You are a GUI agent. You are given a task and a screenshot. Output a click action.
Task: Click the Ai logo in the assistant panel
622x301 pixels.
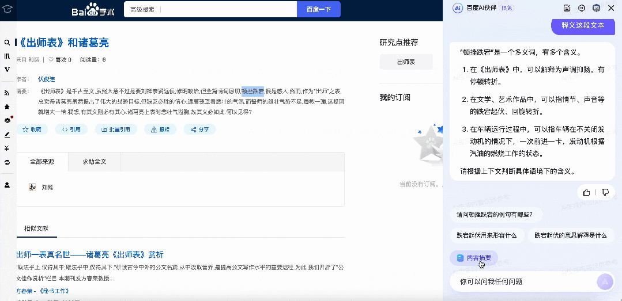[x=458, y=8]
